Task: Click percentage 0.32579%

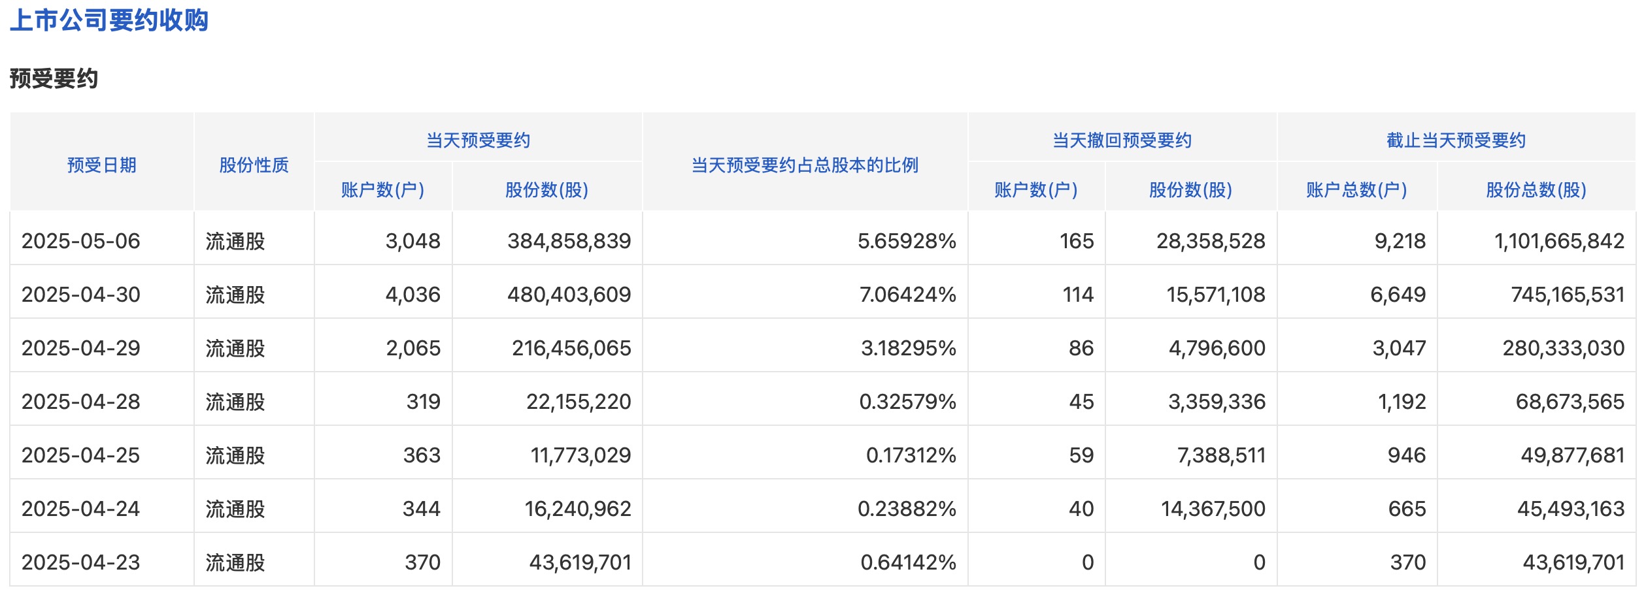Action: [x=908, y=402]
